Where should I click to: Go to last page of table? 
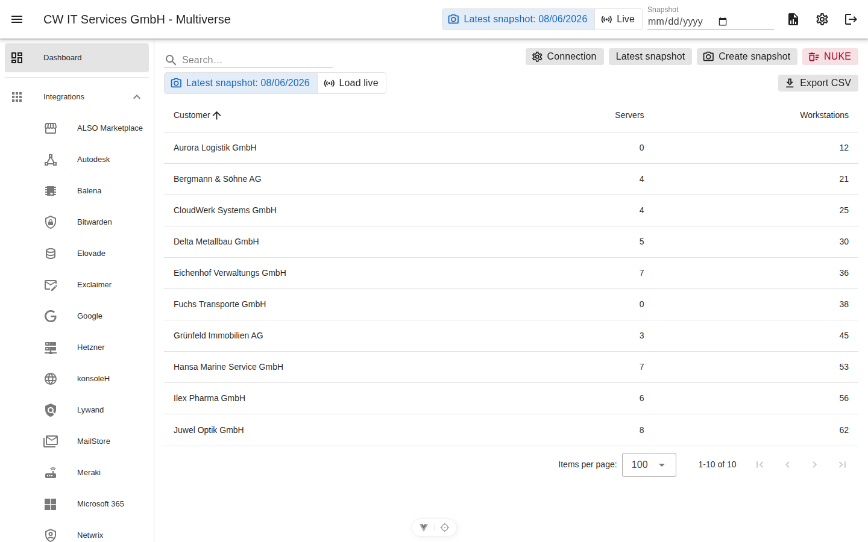tap(842, 465)
